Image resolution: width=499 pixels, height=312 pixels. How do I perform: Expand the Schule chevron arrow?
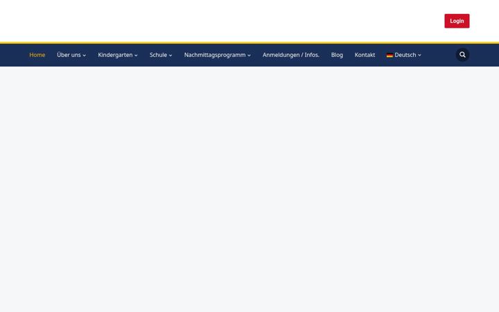click(170, 55)
